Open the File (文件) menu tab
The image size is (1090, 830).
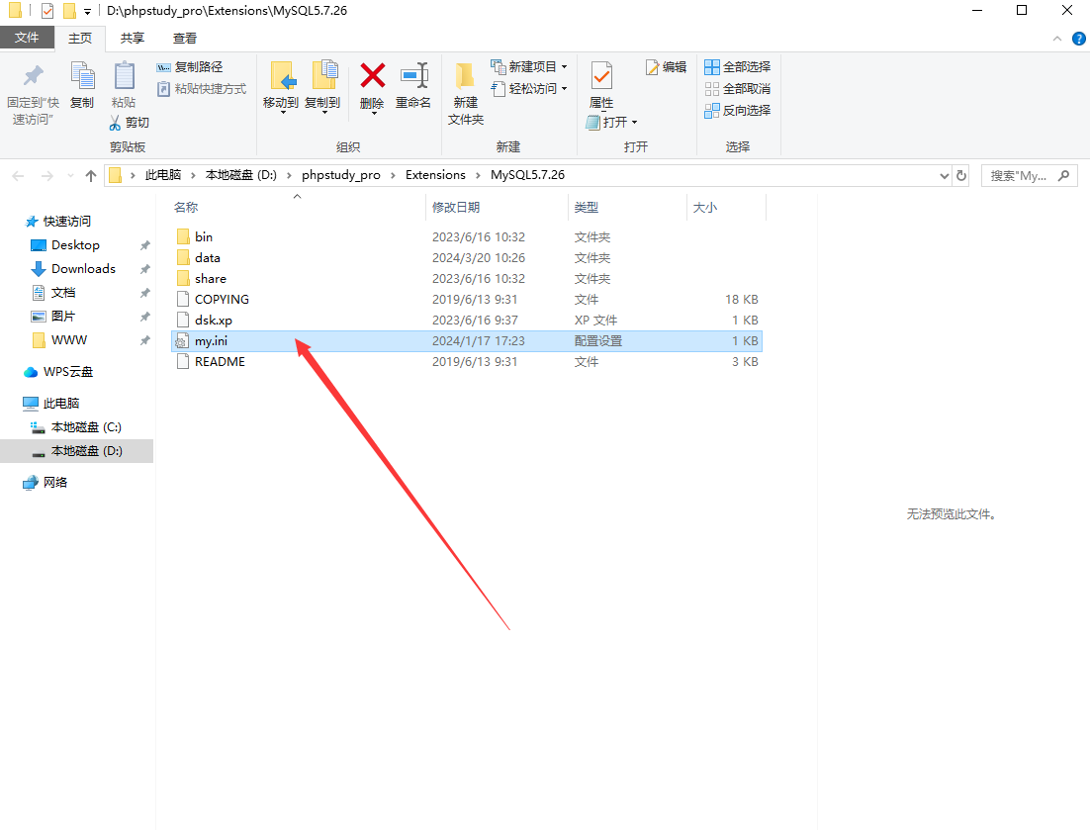tap(27, 38)
